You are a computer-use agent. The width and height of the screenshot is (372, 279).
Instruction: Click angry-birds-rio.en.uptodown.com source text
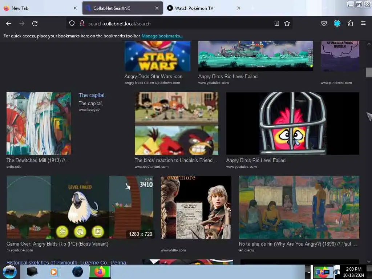[152, 83]
